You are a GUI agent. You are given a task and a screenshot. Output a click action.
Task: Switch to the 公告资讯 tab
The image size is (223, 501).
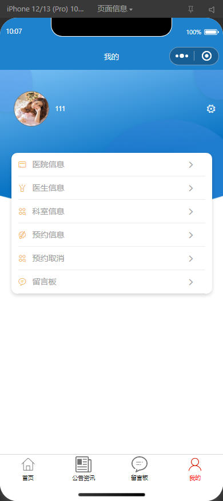pos(83,469)
